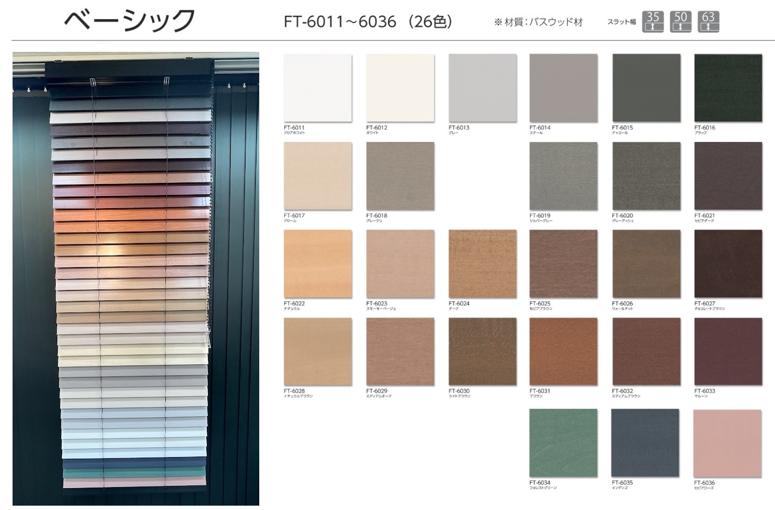Pick the FT-6015 charcoal swatch

646,88
